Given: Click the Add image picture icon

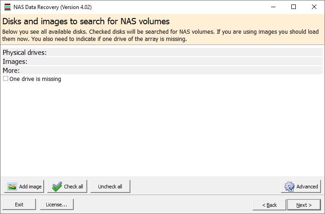Looking at the screenshot, I should 13,187.
